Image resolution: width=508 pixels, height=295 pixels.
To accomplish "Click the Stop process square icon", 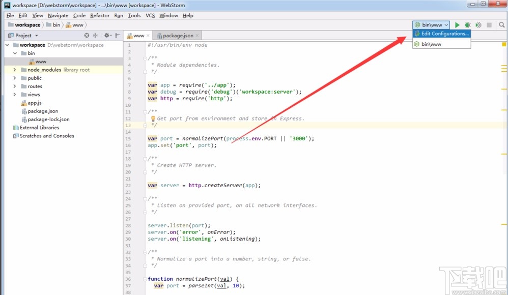I will [489, 25].
